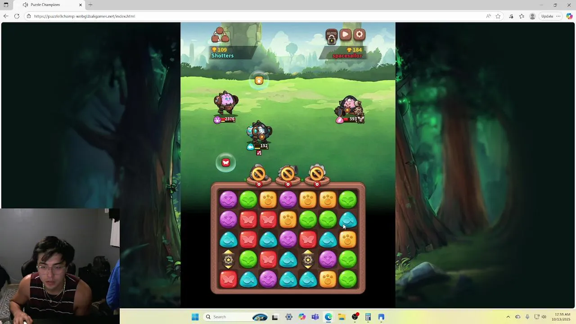Launch Microsoft Teams from taskbar

pyautogui.click(x=315, y=317)
